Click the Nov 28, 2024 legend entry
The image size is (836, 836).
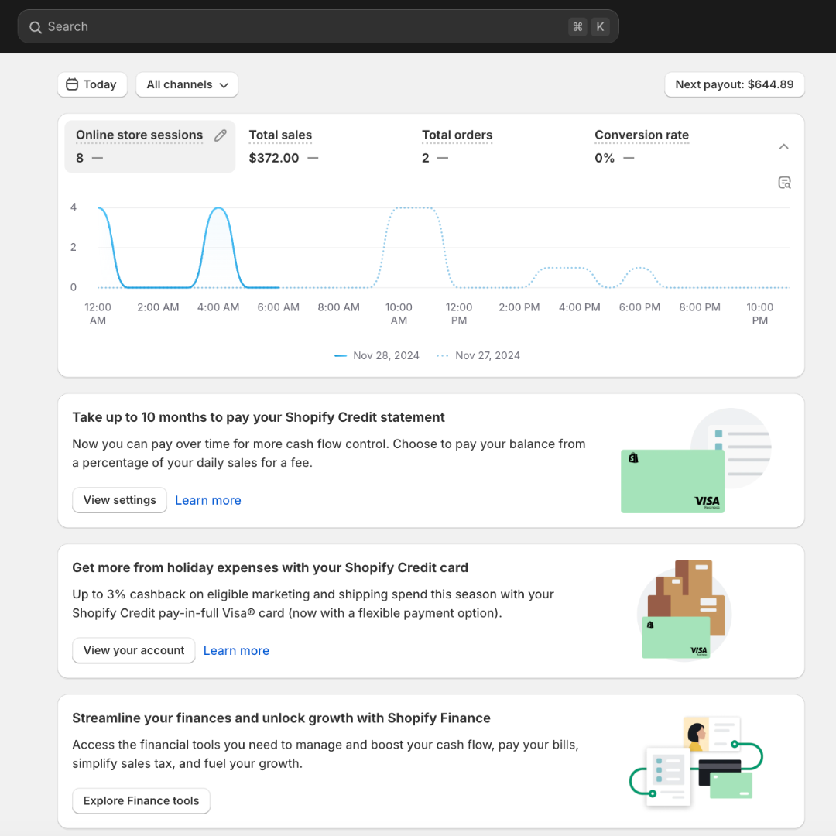377,355
